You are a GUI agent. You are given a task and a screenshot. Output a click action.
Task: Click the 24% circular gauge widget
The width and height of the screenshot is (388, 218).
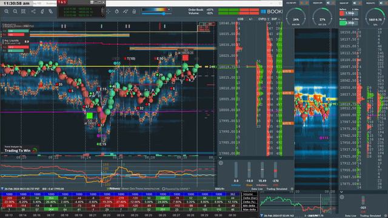[296, 18]
